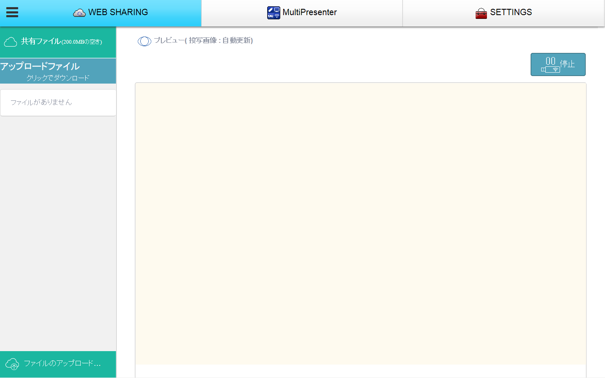Click the upload cloud arrow icon

click(12, 364)
